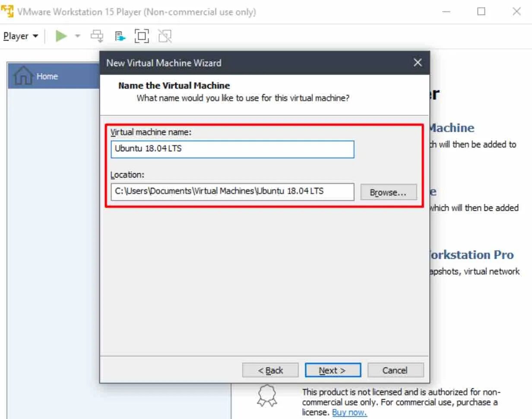Click the Browse... button

pos(389,192)
